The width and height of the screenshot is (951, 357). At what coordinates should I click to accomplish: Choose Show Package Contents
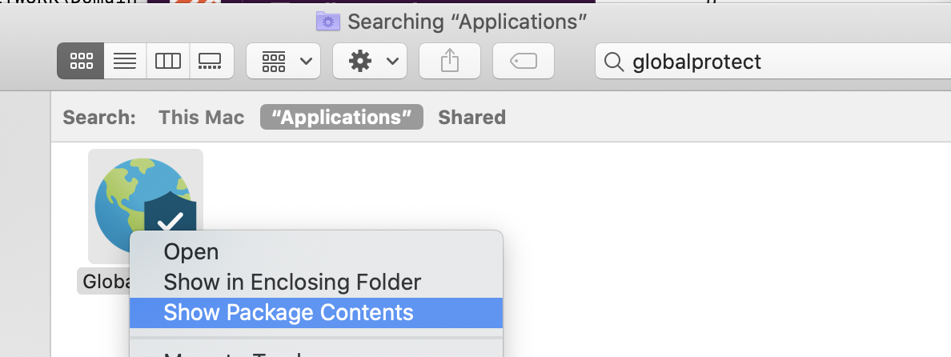pos(288,312)
